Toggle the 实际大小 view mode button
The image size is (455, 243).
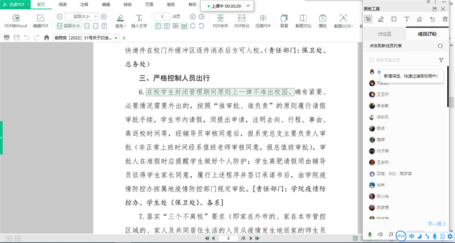pos(69,26)
